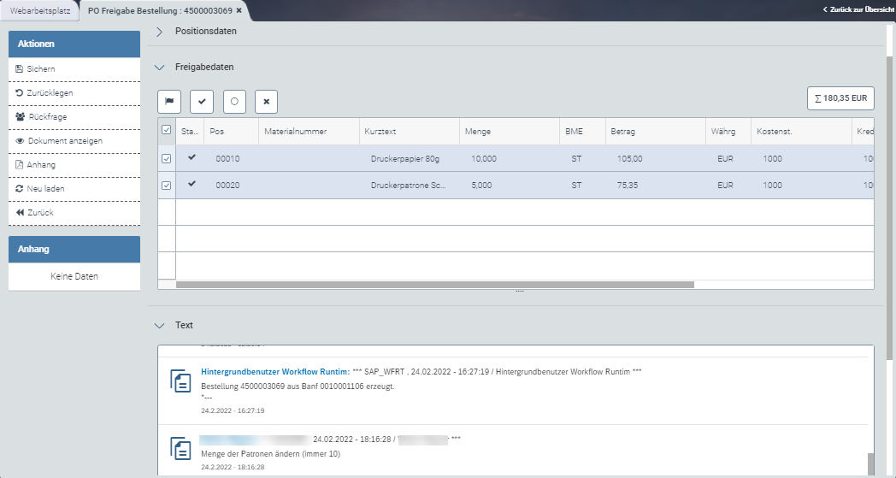The image size is (896, 478).
Task: Switch to the Webarbeitsplatz tab
Action: click(x=39, y=10)
